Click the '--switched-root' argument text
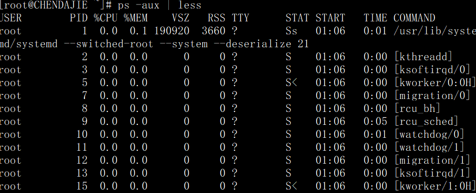Image resolution: width=476 pixels, height=193 pixels. tap(109, 44)
